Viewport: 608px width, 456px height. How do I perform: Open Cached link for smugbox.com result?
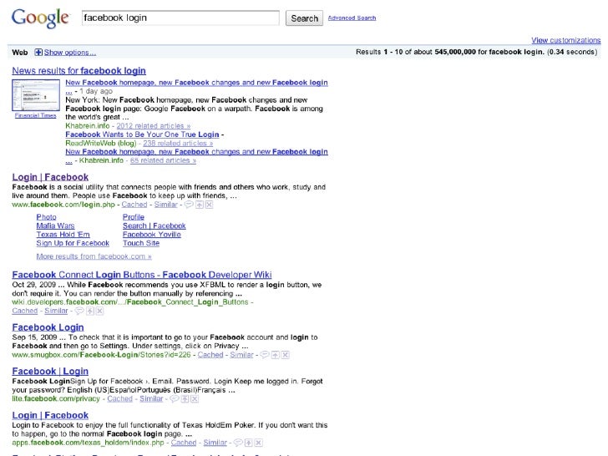[210, 355]
